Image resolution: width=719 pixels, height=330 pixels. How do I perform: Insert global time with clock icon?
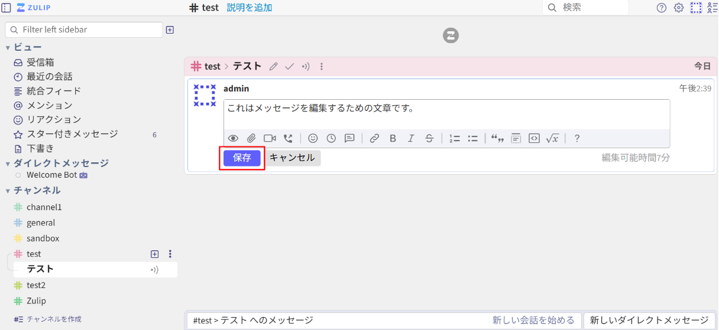(x=331, y=138)
